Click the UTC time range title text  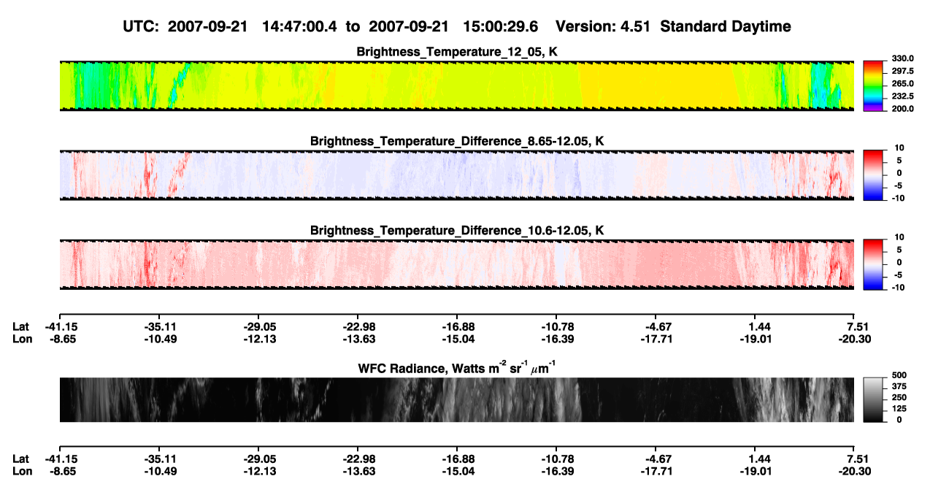click(x=331, y=26)
